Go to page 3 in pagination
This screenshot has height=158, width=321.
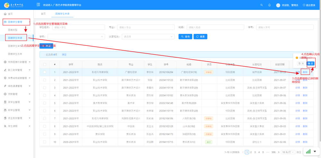pyautogui.click(x=255, y=152)
